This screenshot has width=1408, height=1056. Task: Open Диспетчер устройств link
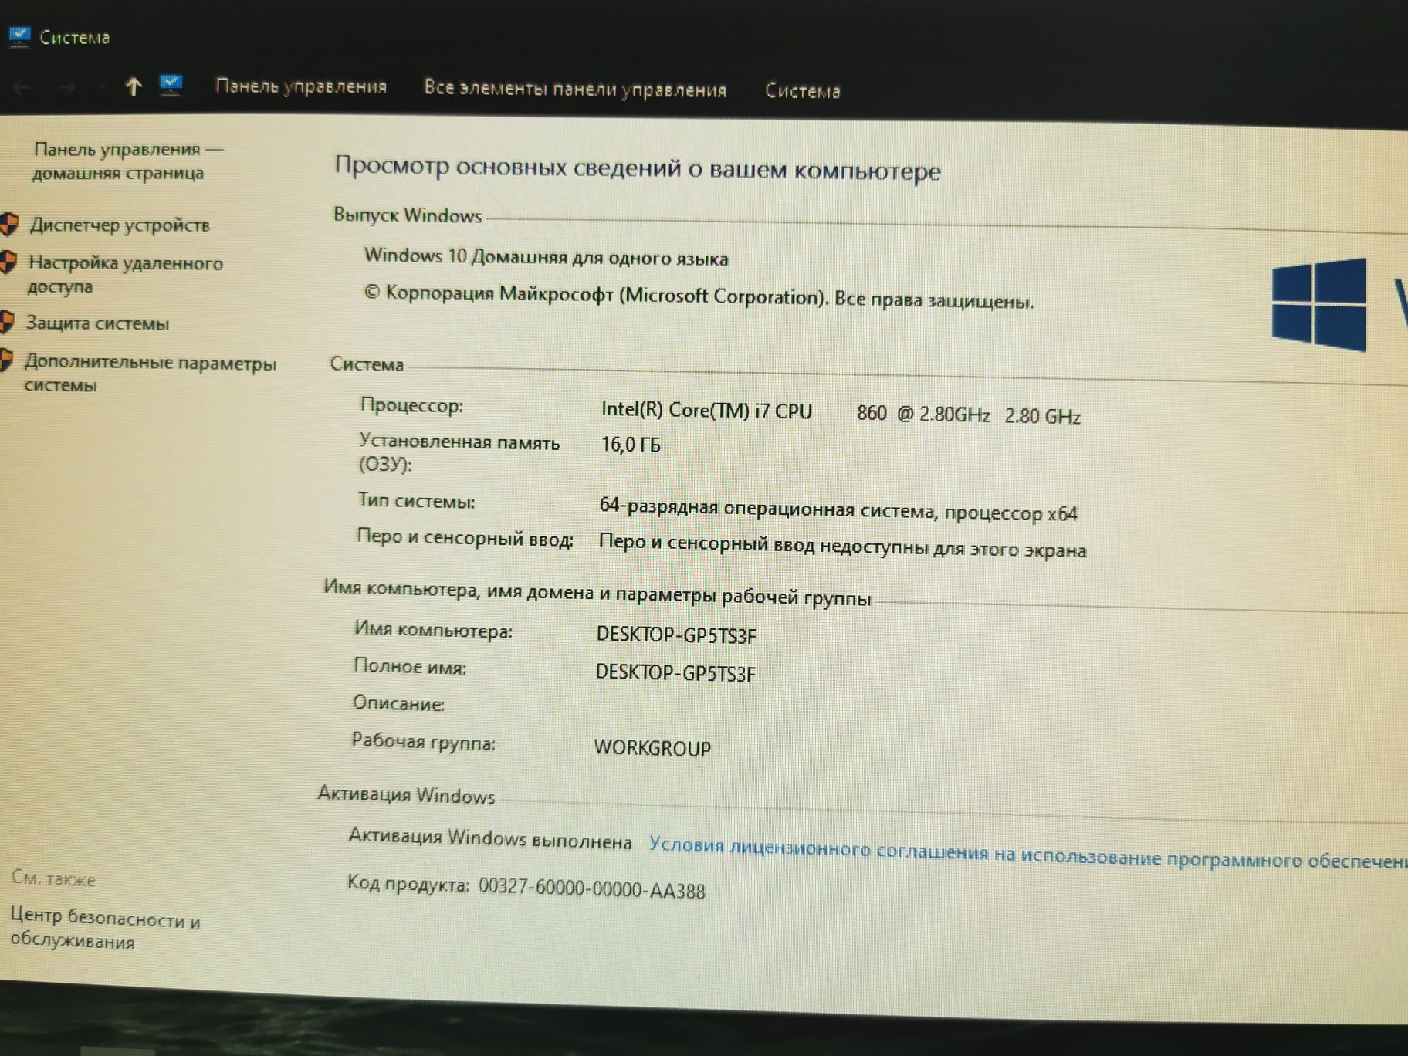(120, 225)
